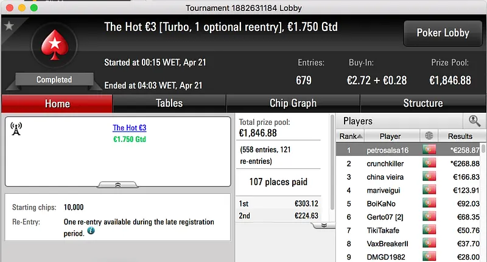Switch to the Tables tab
Screen dimensions: 487x262
(169, 104)
